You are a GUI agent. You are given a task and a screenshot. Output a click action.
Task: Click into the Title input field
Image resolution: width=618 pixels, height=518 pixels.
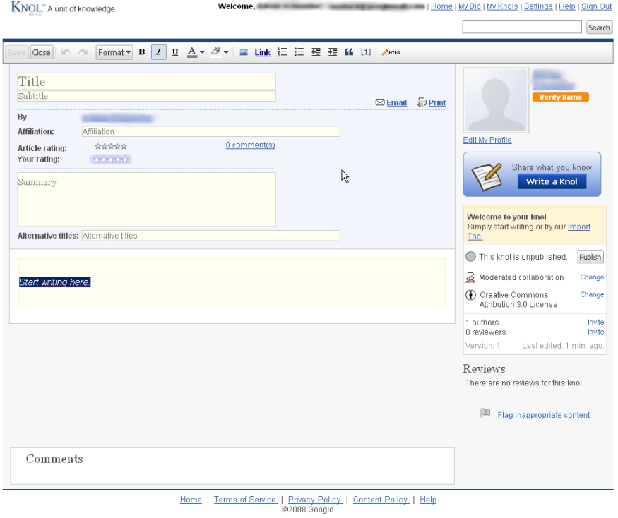click(x=146, y=82)
